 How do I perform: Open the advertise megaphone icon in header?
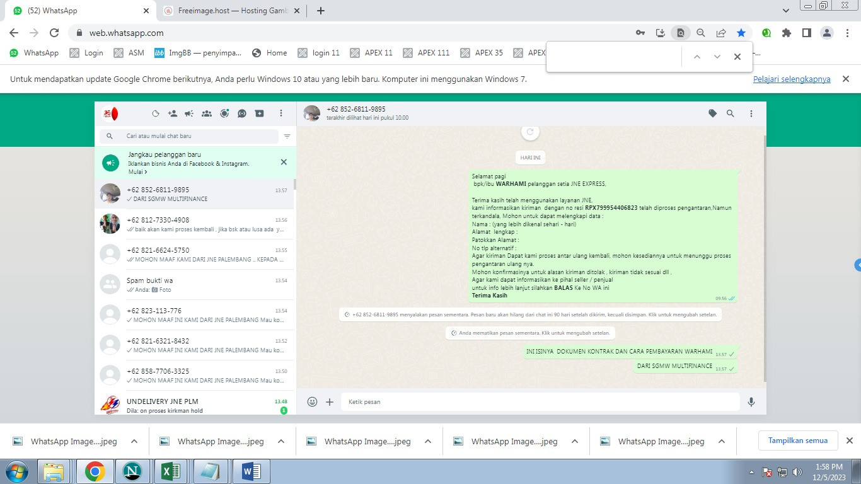tap(189, 113)
